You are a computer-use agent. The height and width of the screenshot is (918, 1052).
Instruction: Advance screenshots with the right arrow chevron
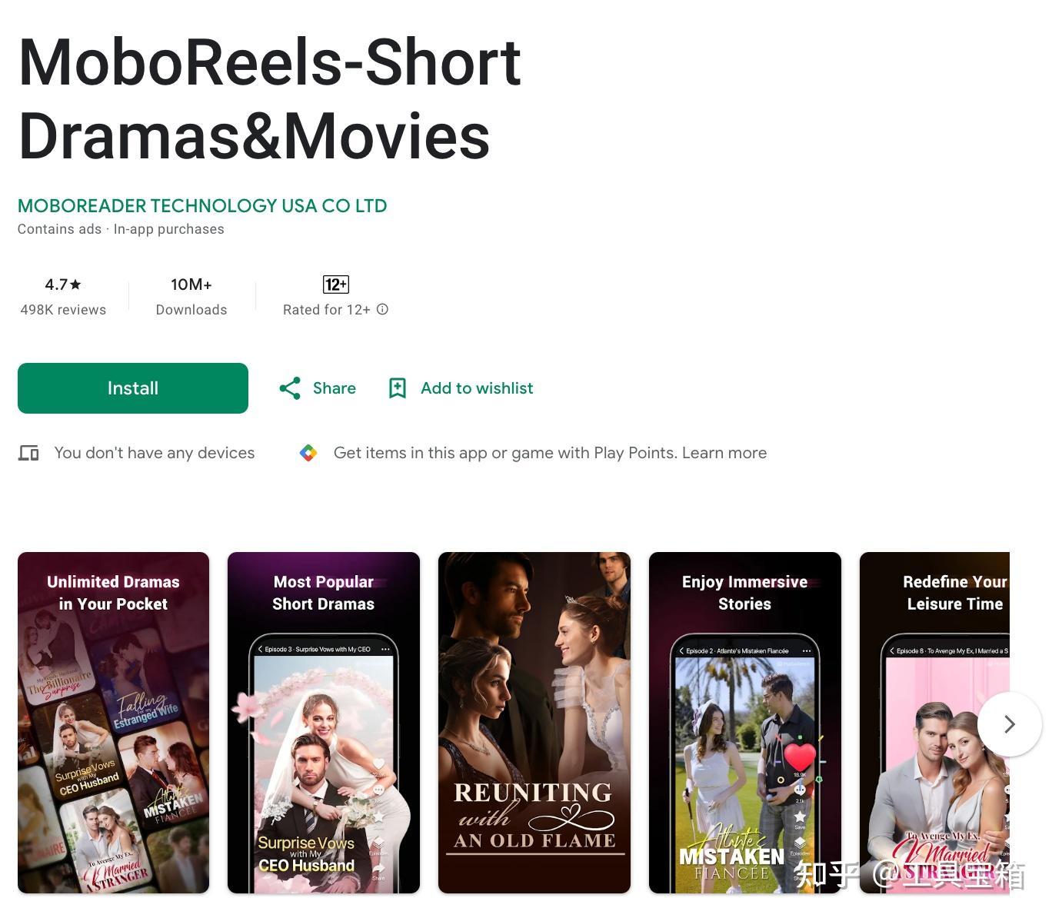[1010, 723]
